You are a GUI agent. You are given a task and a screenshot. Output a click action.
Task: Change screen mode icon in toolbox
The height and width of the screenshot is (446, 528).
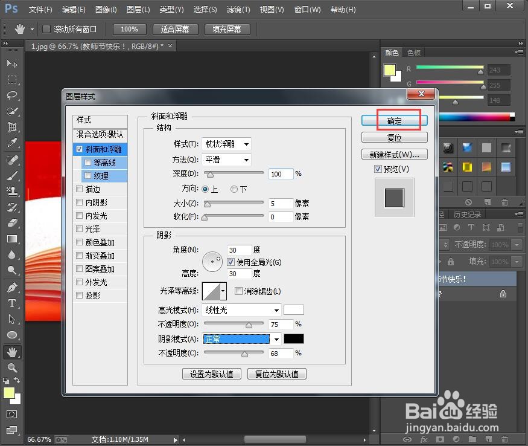coord(12,430)
